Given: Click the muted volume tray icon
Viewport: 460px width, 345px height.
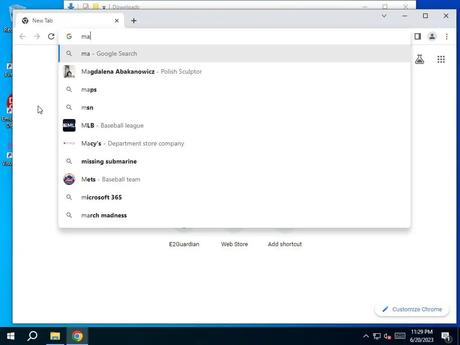Looking at the screenshot, I should [x=388, y=336].
